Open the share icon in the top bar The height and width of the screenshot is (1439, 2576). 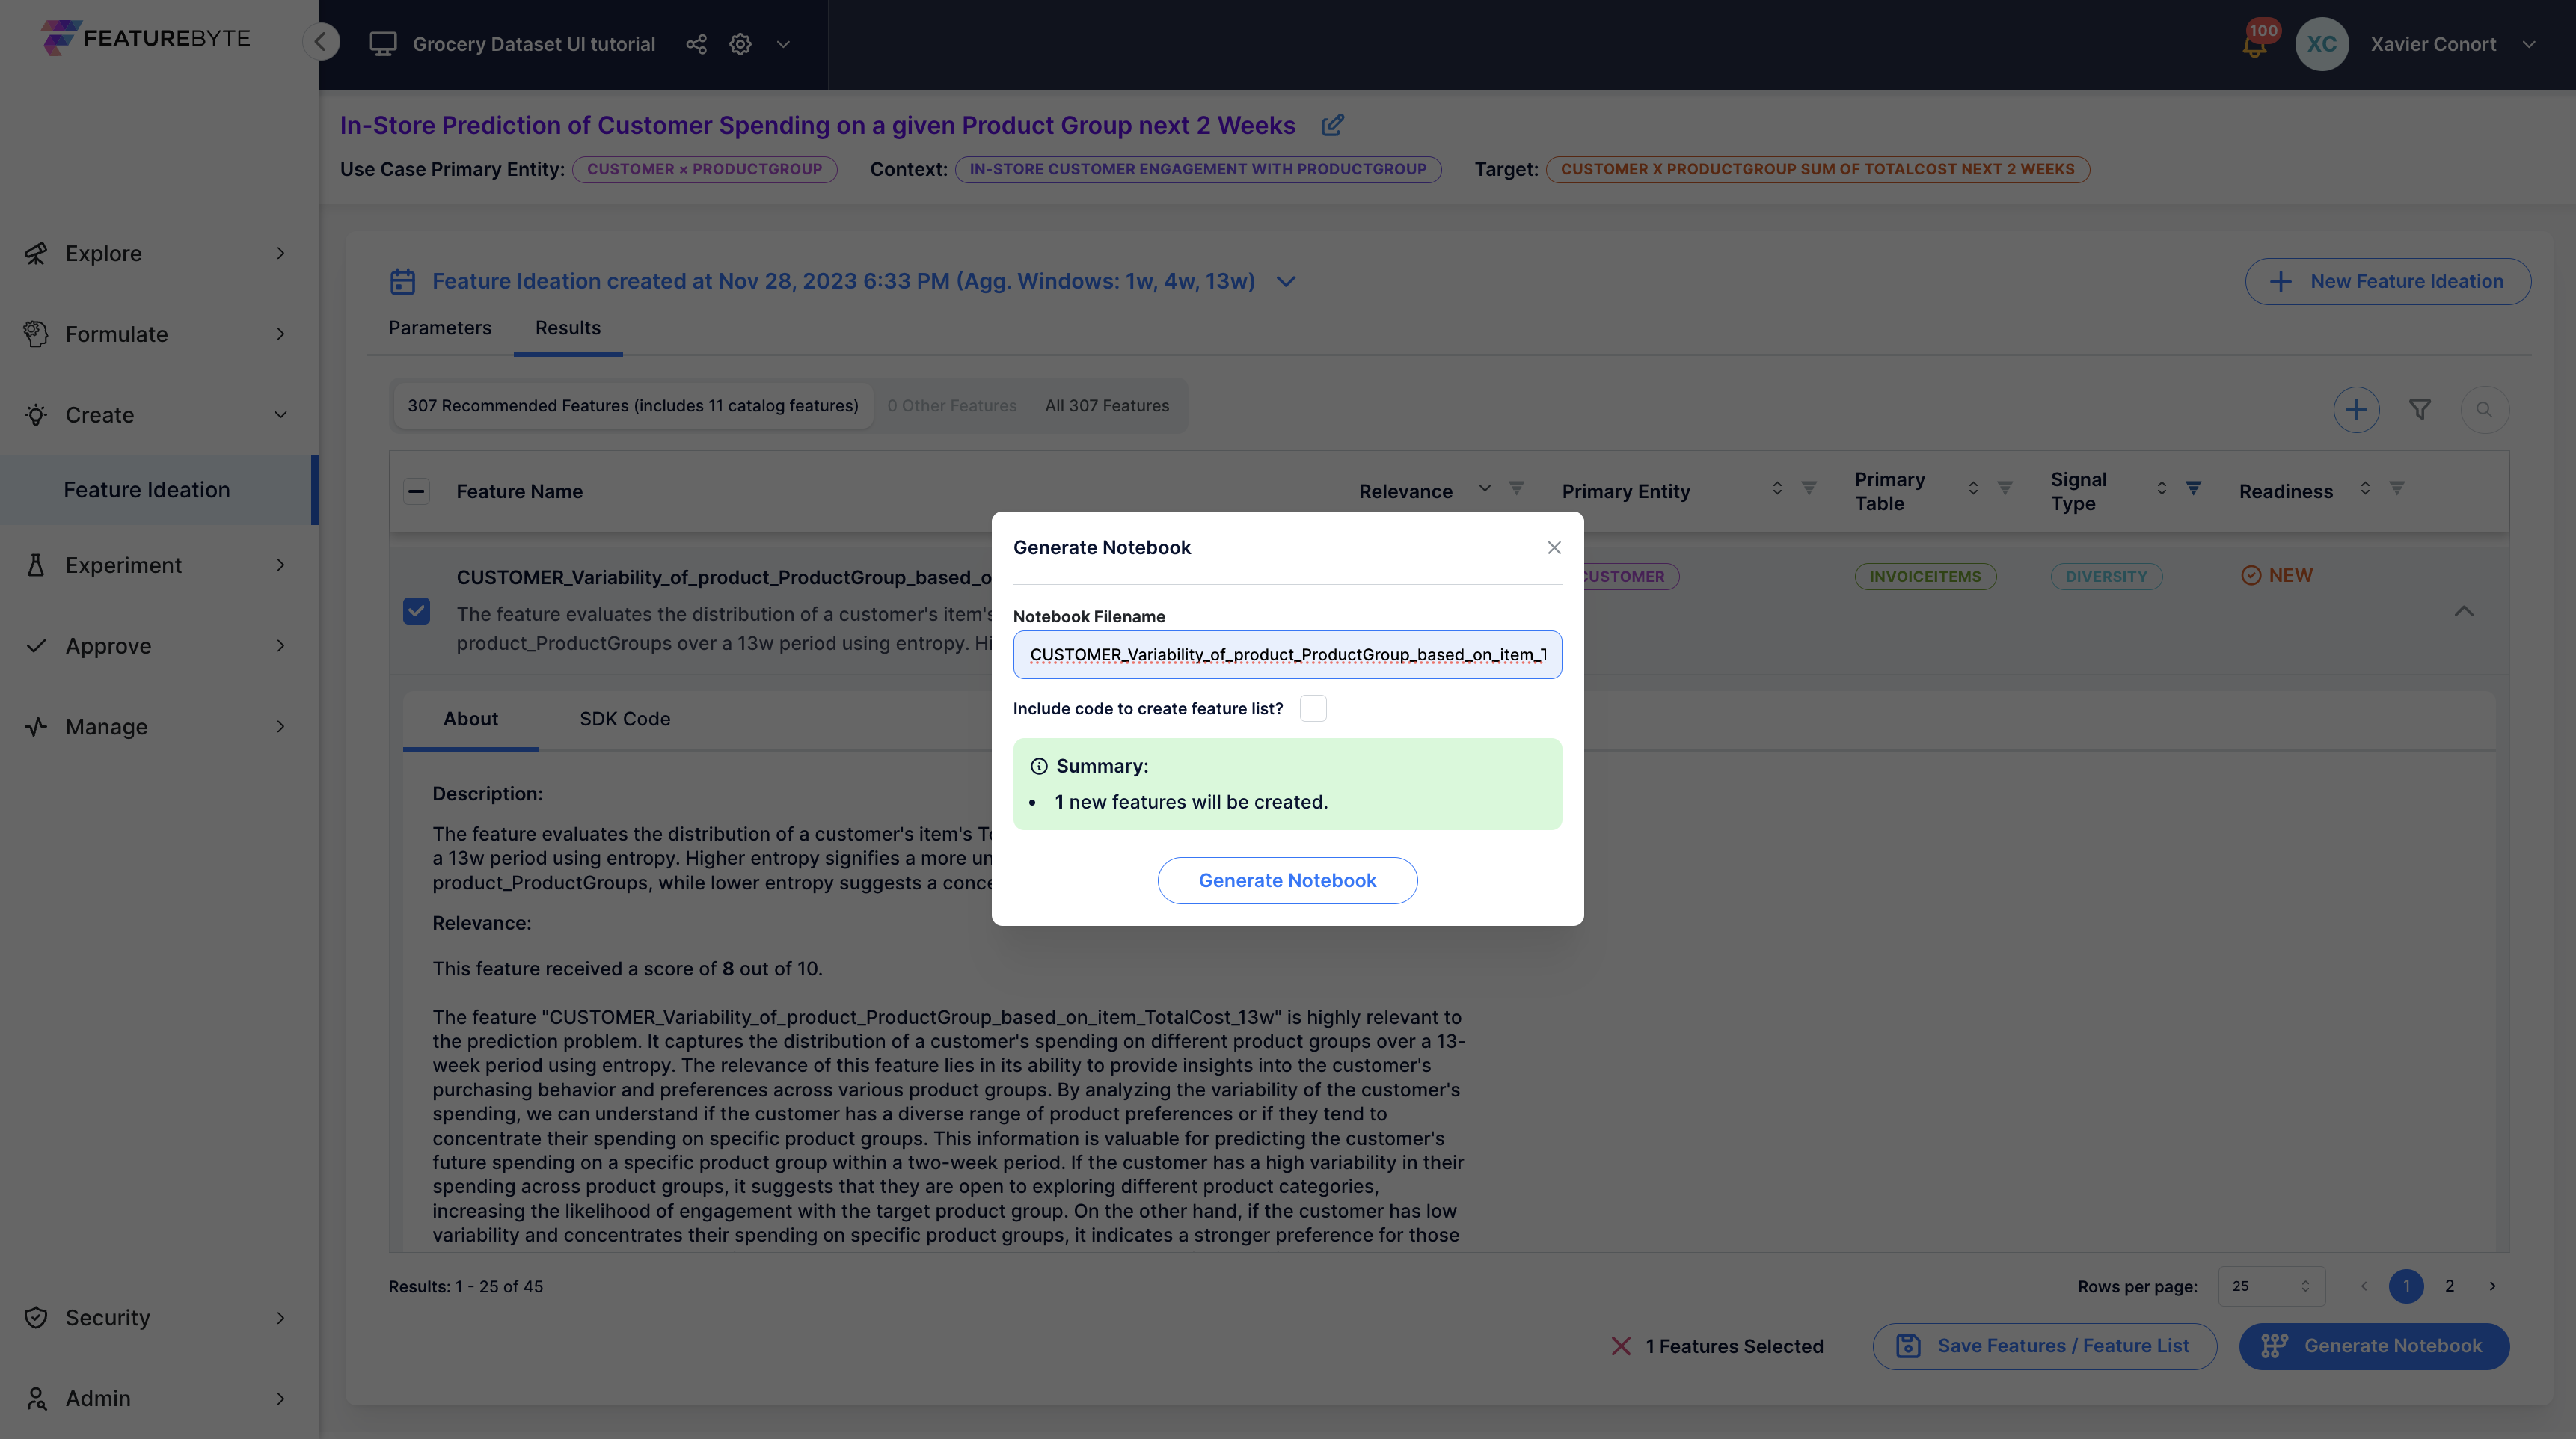point(696,44)
